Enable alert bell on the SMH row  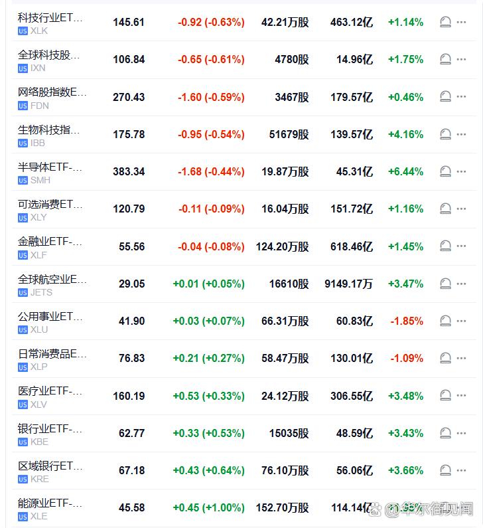click(x=445, y=172)
